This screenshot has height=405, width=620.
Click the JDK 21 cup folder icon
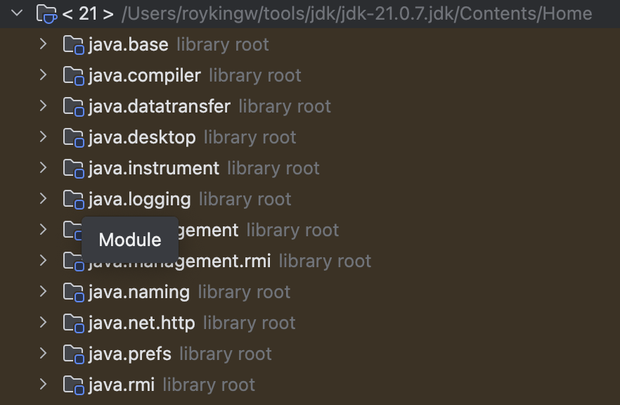[46, 13]
